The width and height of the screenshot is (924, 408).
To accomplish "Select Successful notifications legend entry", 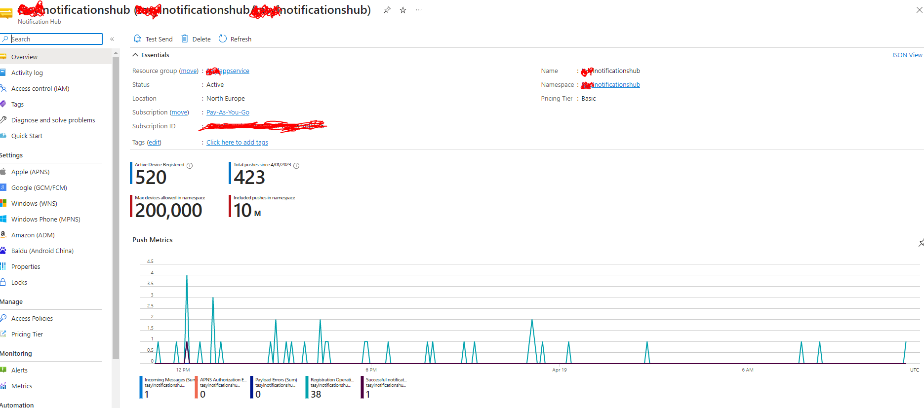I will (385, 387).
